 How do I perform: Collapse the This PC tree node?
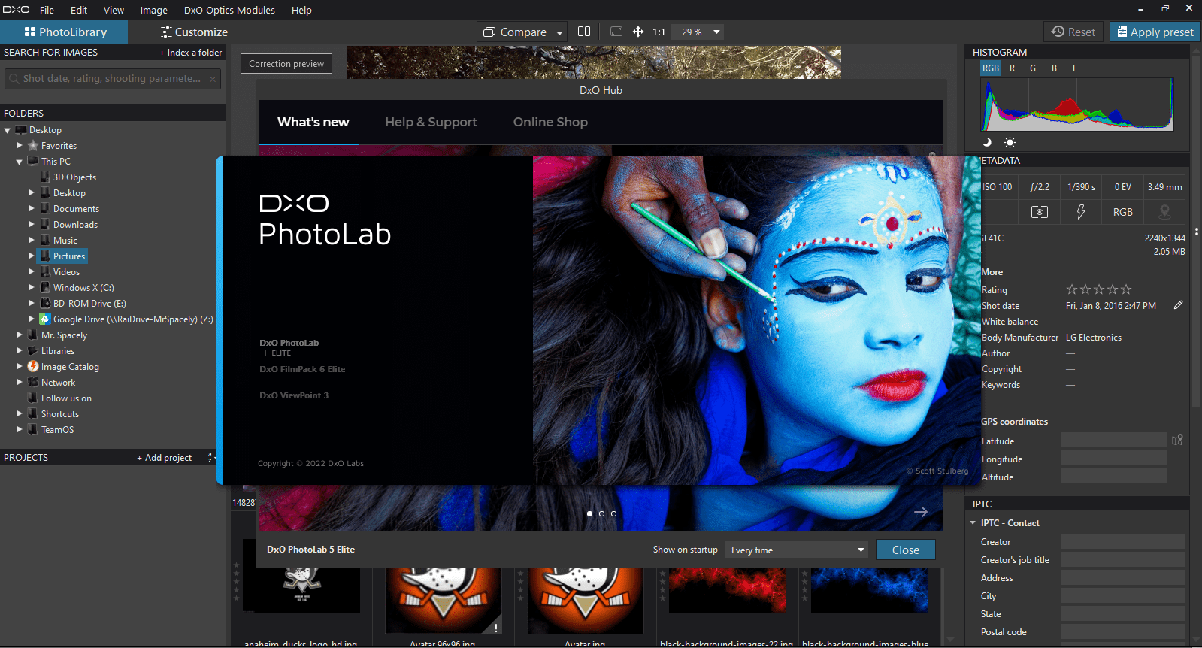(20, 162)
